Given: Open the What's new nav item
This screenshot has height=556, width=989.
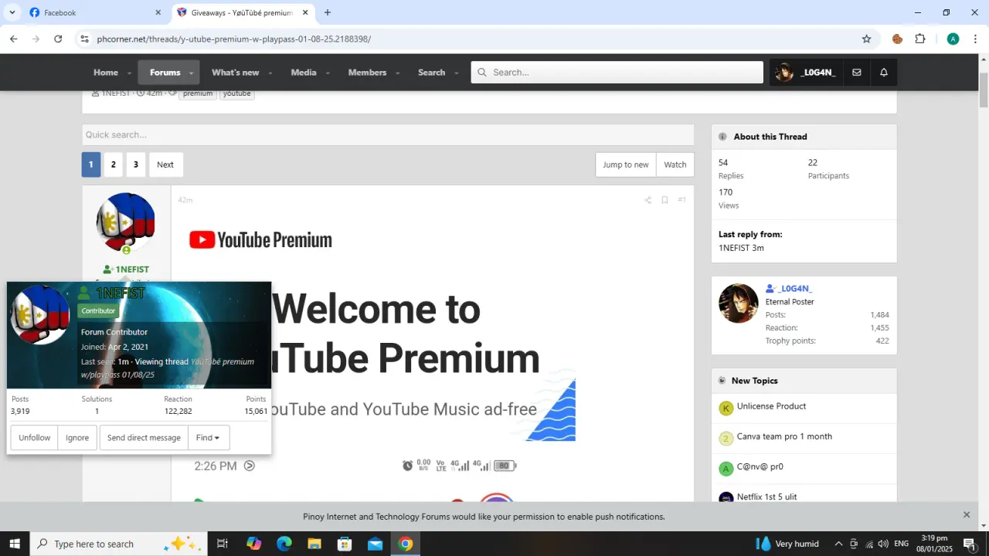Looking at the screenshot, I should coord(235,73).
